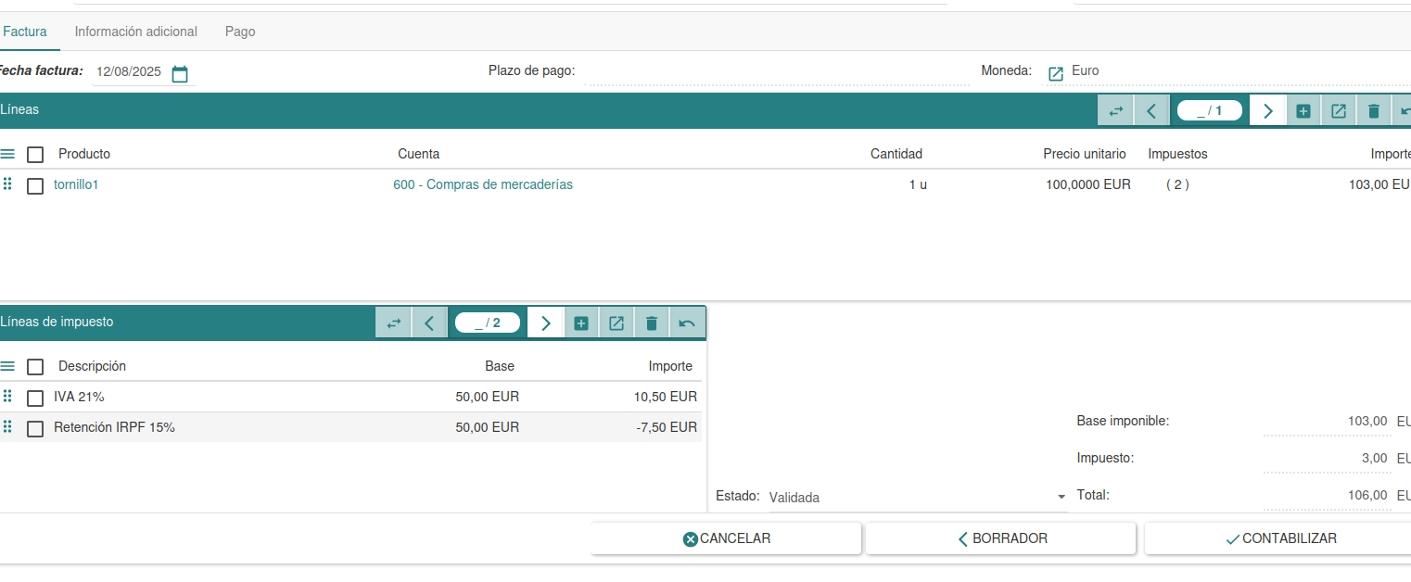Open record icon in Líneas de impuesto toolbar
The image size is (1411, 582).
pyautogui.click(x=616, y=323)
